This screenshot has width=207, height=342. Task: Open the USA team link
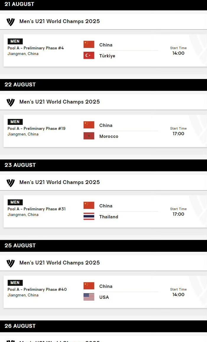click(x=104, y=297)
